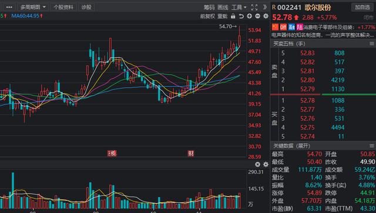Click the red 财 financial report marker
Image resolution: width=376 pixels, height=213 pixels.
pos(190,153)
